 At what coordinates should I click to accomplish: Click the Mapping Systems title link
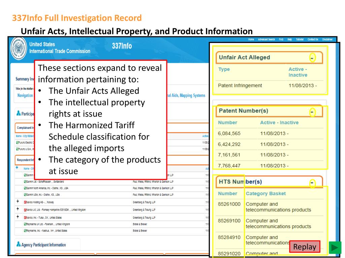tap(192, 95)
